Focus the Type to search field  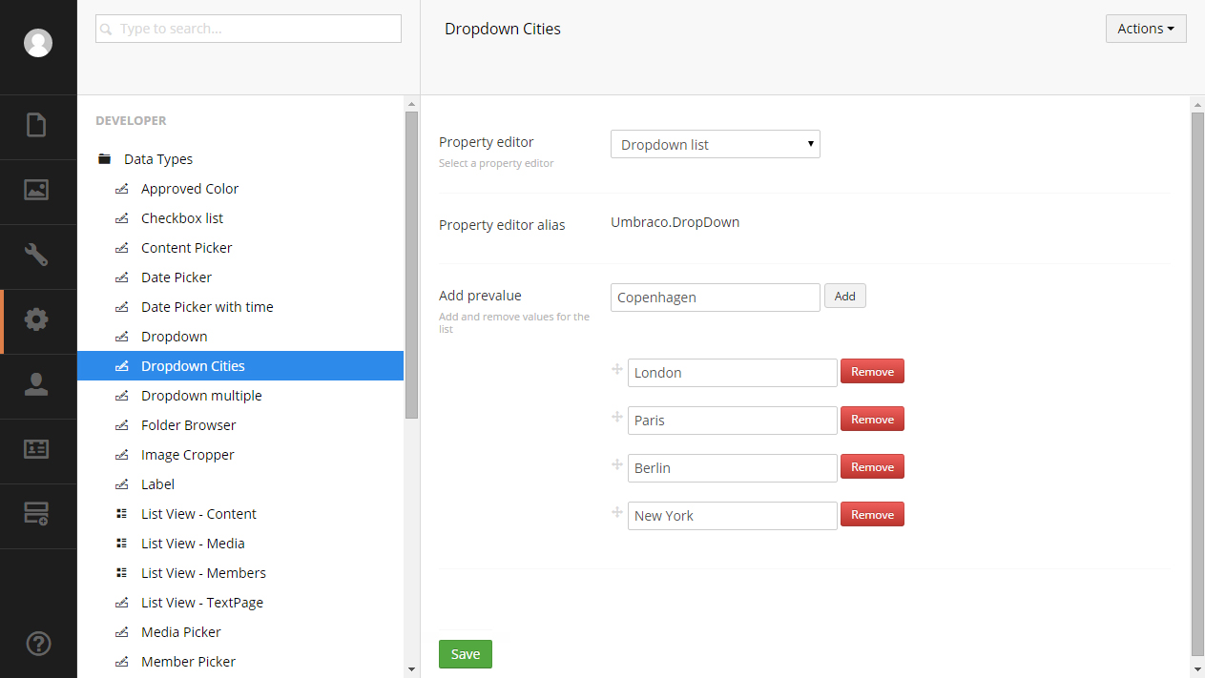tap(248, 29)
